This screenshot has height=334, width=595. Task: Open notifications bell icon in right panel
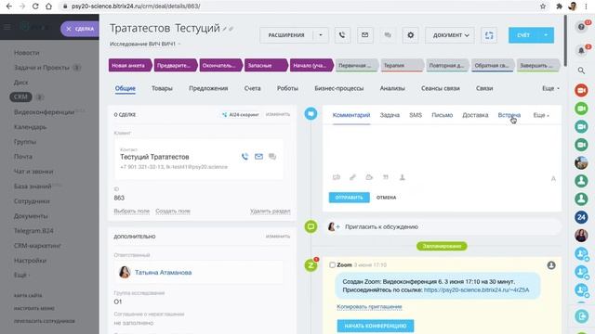[581, 50]
